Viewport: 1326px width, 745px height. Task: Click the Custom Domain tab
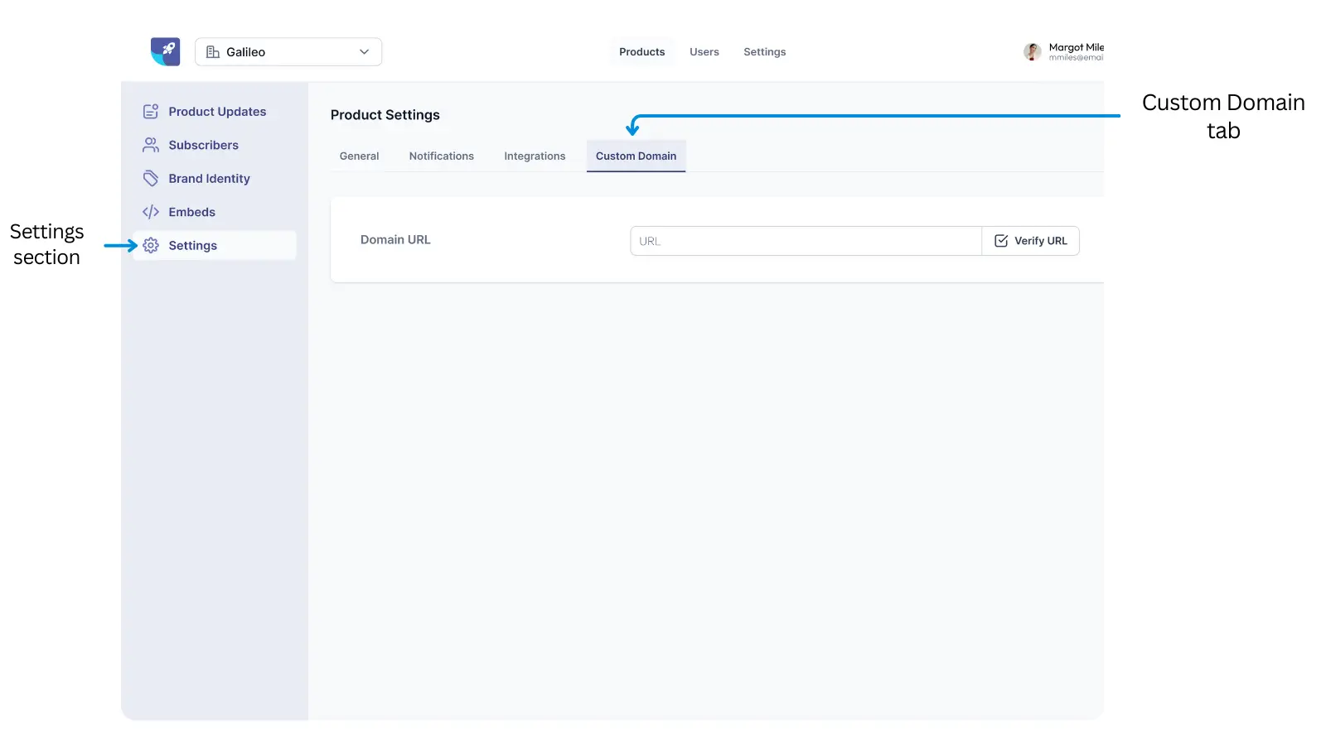636,156
